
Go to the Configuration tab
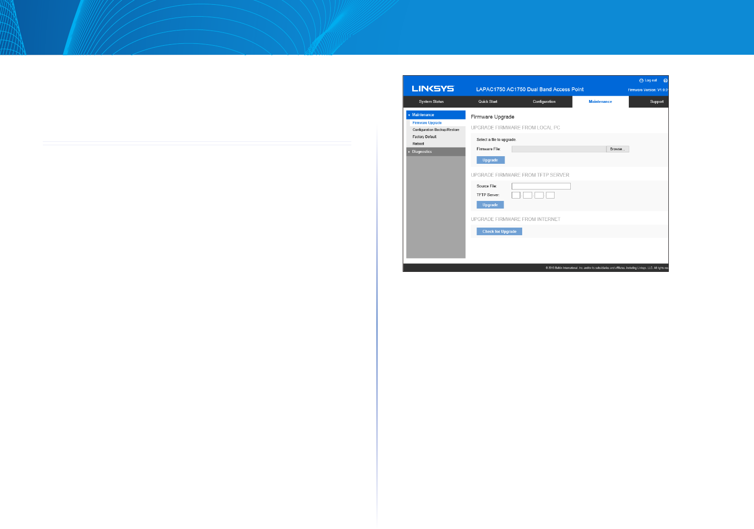click(x=544, y=101)
